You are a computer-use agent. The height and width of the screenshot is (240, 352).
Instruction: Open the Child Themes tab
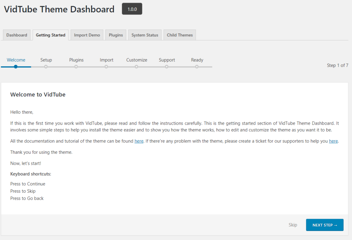[179, 35]
